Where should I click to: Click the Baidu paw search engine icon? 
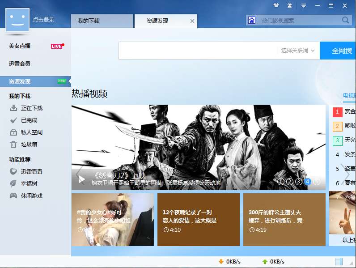coord(251,21)
